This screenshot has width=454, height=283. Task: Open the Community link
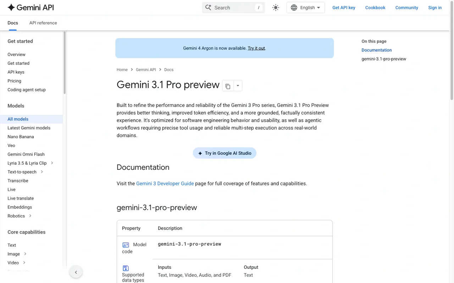pos(407,7)
